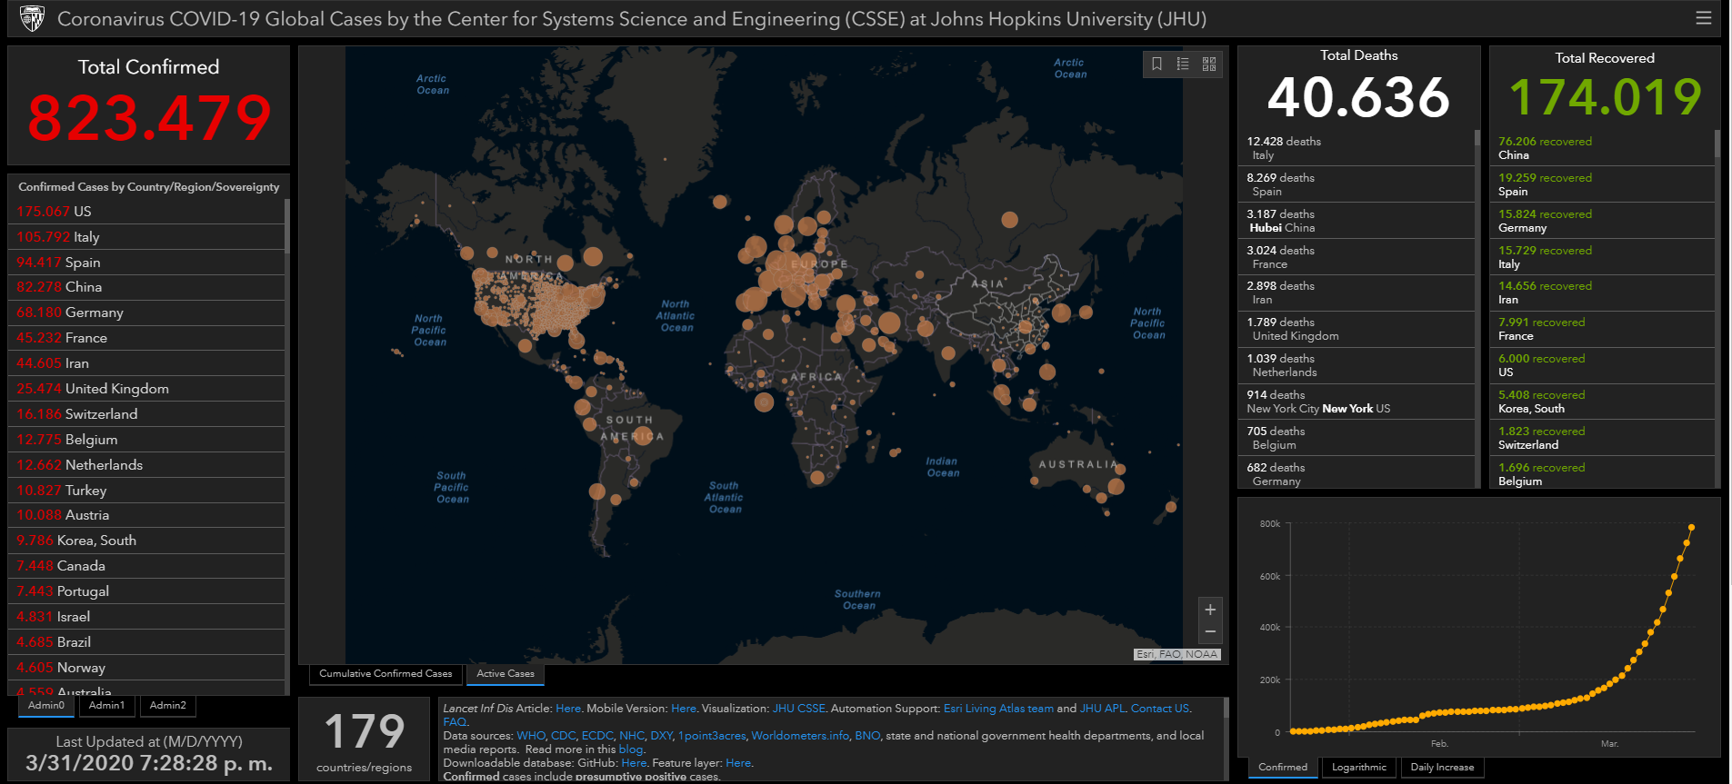1732x784 pixels.
Task: Click the Italy 12.428 deaths row
Action: click(x=1357, y=148)
